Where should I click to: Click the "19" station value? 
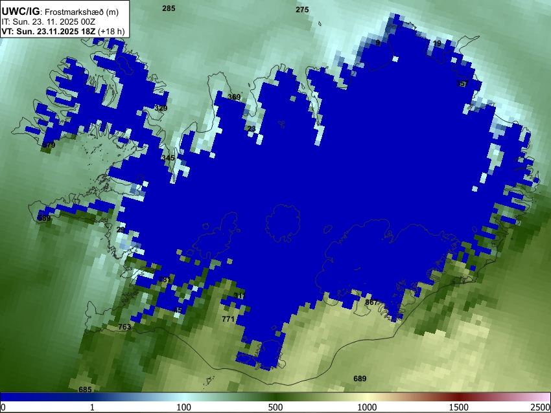click(x=437, y=43)
